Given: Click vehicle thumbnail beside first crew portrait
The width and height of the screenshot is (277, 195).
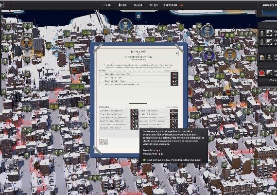Looking at the screenshot, I should [269, 33].
